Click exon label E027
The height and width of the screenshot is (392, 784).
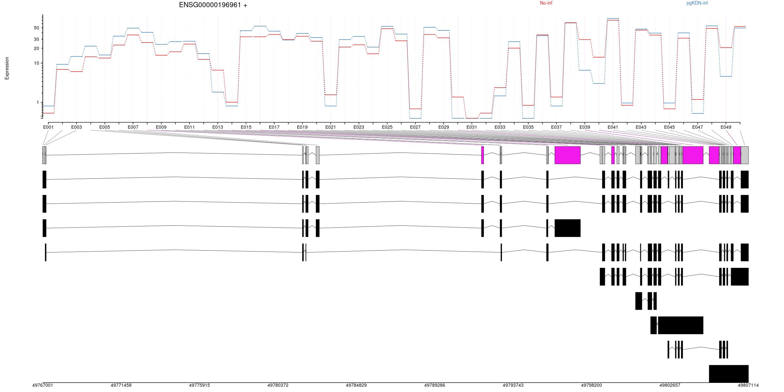point(415,127)
